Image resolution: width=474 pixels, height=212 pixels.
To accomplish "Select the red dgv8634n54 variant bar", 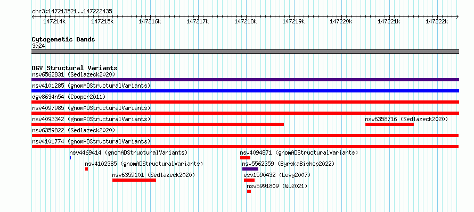I will point(245,102).
